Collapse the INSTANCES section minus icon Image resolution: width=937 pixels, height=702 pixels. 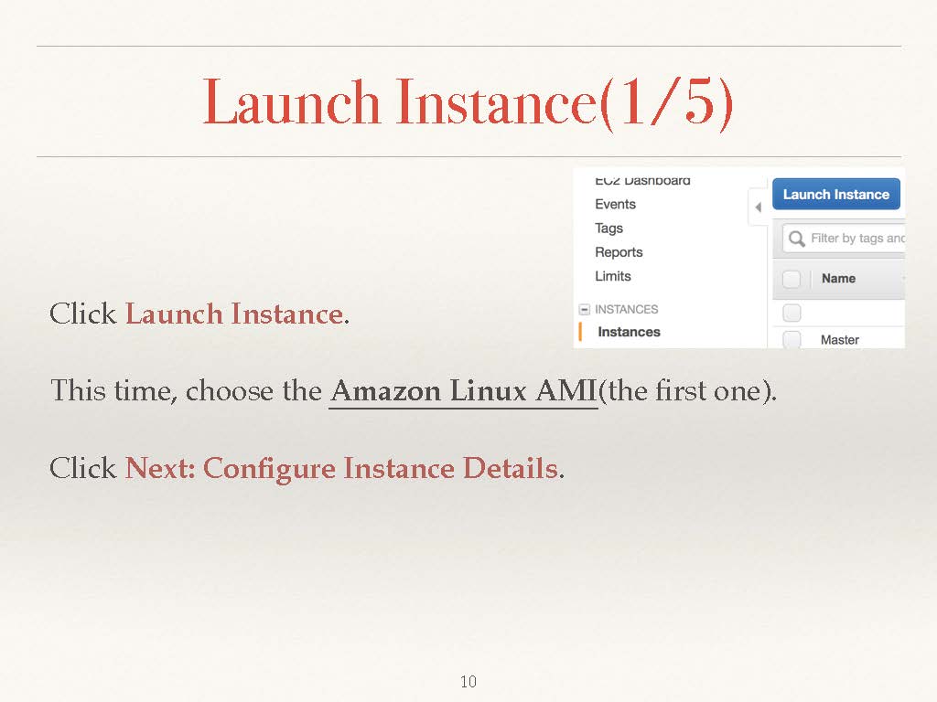click(x=585, y=310)
